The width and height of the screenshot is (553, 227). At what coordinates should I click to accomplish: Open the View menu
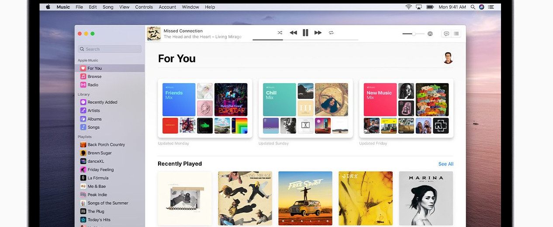[x=124, y=7]
